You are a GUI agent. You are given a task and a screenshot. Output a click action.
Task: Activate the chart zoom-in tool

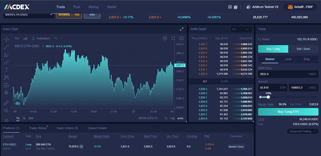tap(6, 110)
